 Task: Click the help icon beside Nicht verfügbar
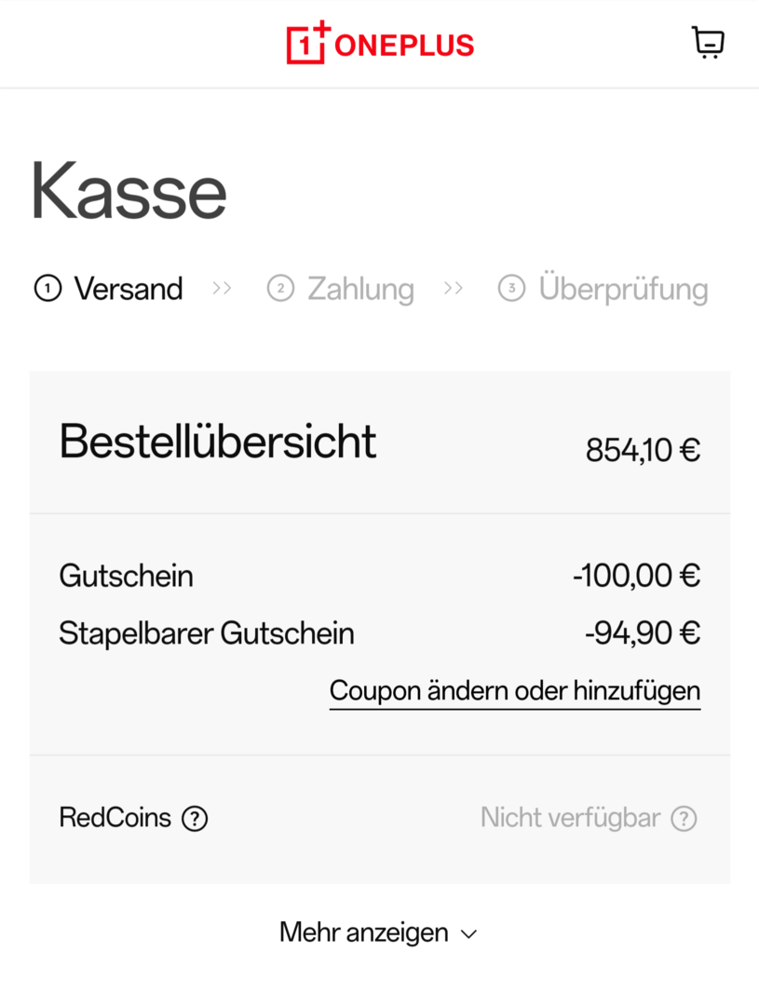[x=684, y=819]
